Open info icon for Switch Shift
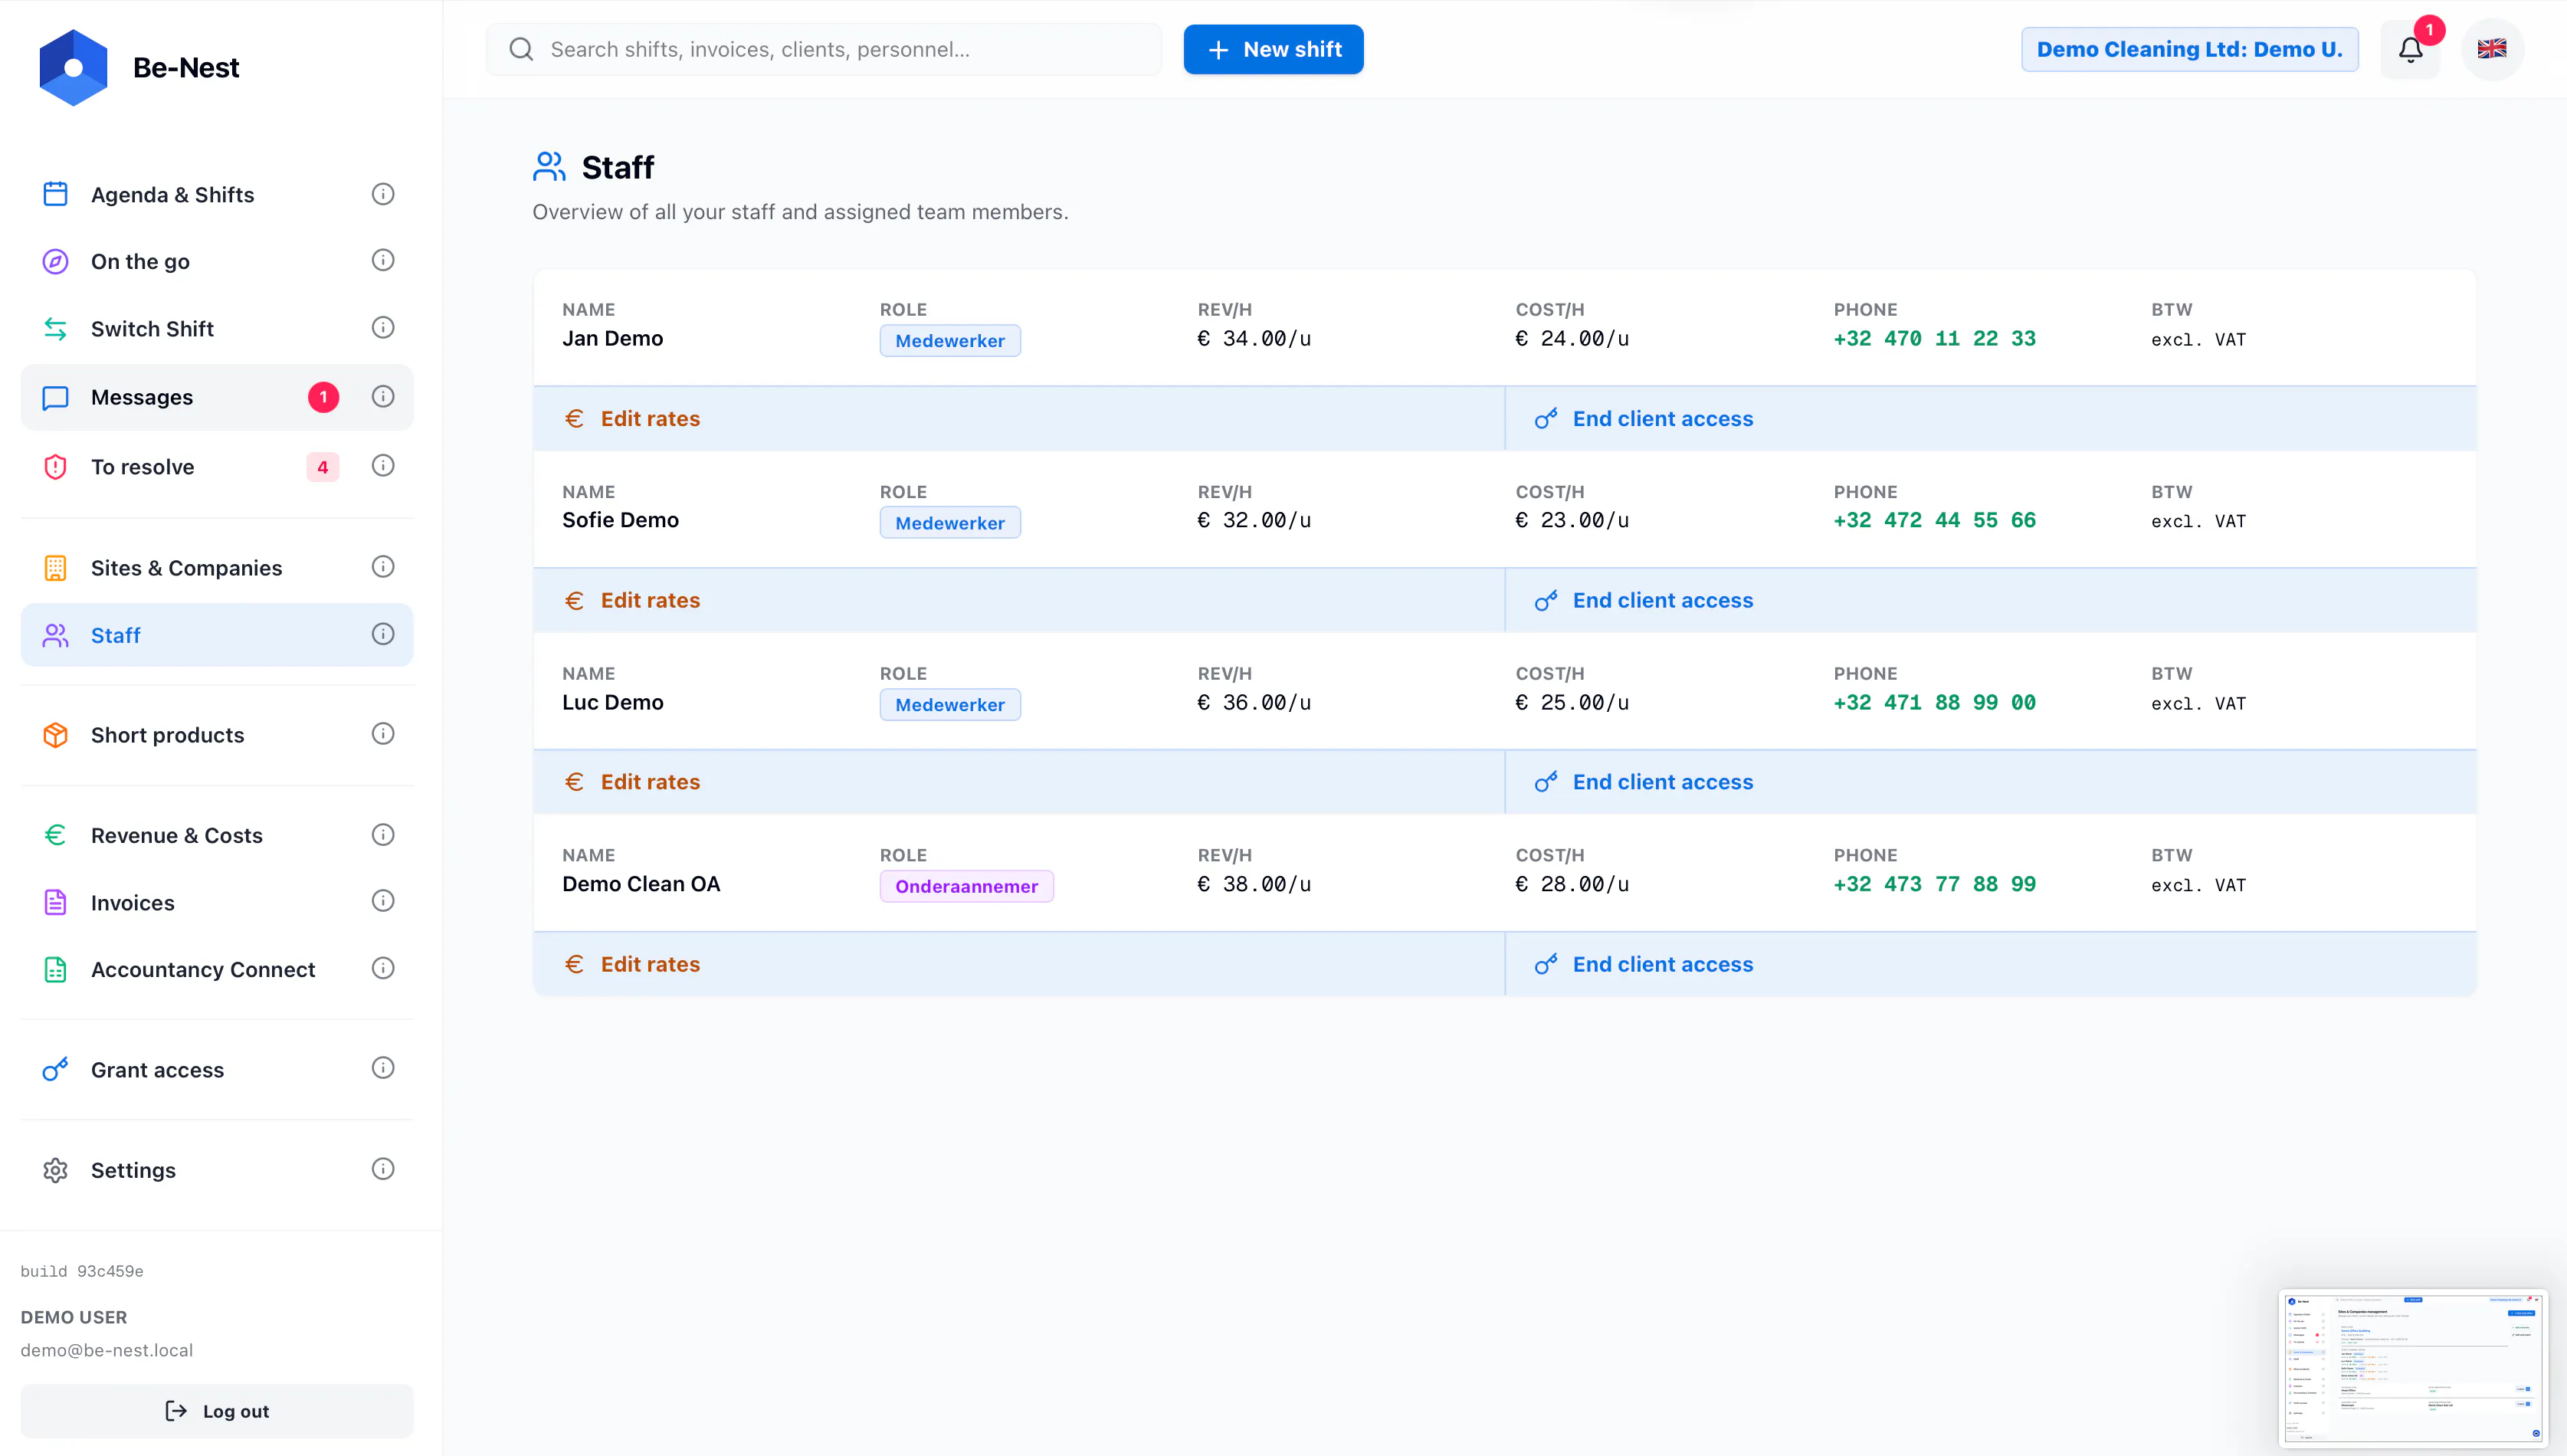Viewport: 2567px width, 1456px height. tap(383, 327)
